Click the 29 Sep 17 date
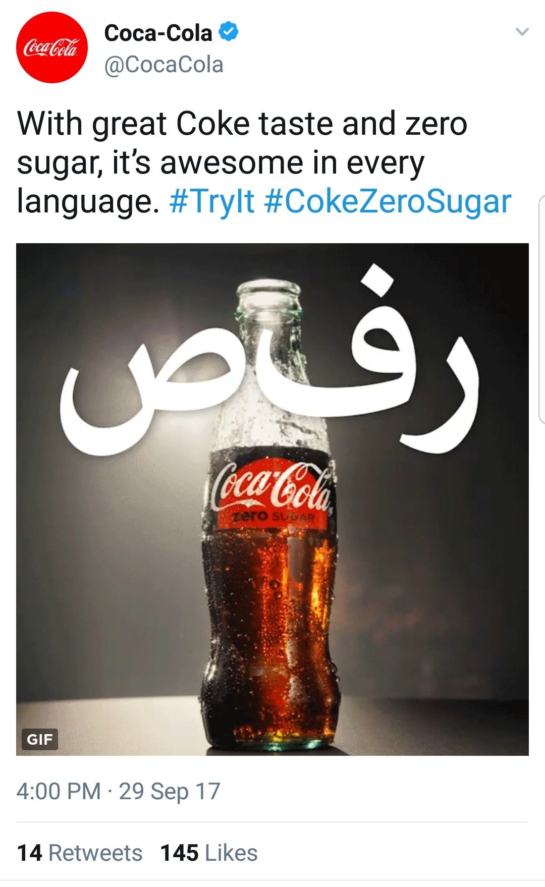 point(170,791)
